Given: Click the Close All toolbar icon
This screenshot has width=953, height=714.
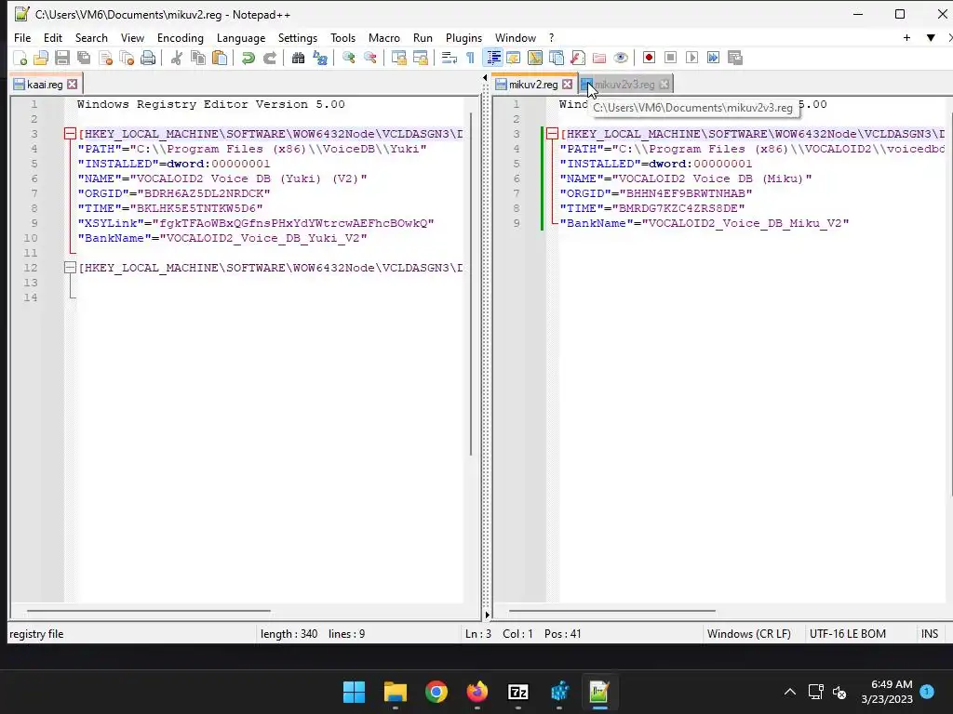Looking at the screenshot, I should pyautogui.click(x=127, y=58).
